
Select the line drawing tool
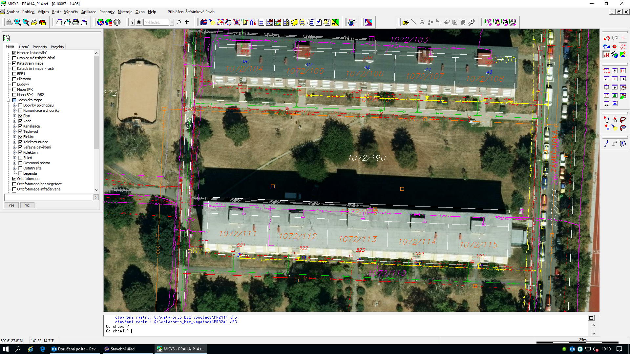pyautogui.click(x=414, y=22)
